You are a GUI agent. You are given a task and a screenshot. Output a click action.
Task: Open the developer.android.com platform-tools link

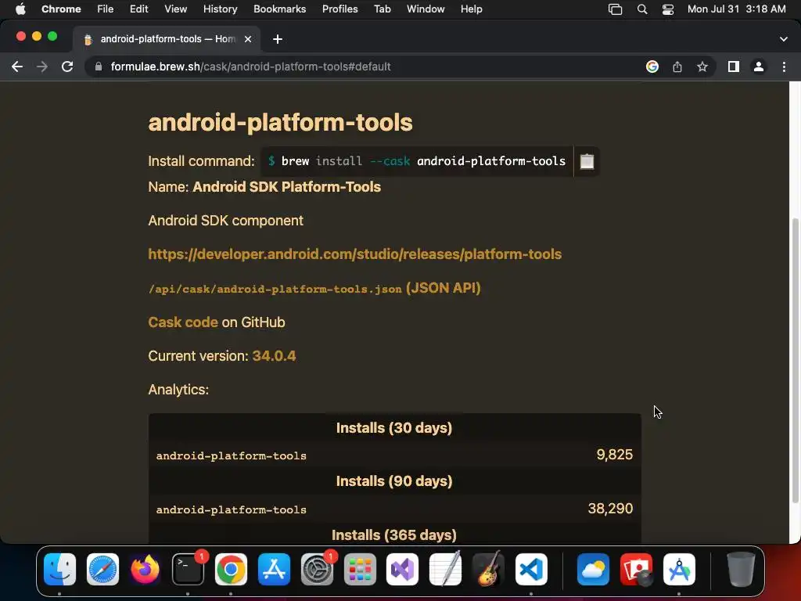click(354, 254)
